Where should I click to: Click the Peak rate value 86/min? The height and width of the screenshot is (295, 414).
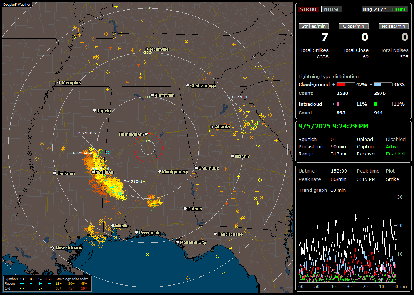click(339, 179)
